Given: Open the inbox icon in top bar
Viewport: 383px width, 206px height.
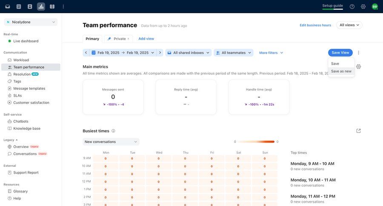Looking at the screenshot, I should 8,6.
